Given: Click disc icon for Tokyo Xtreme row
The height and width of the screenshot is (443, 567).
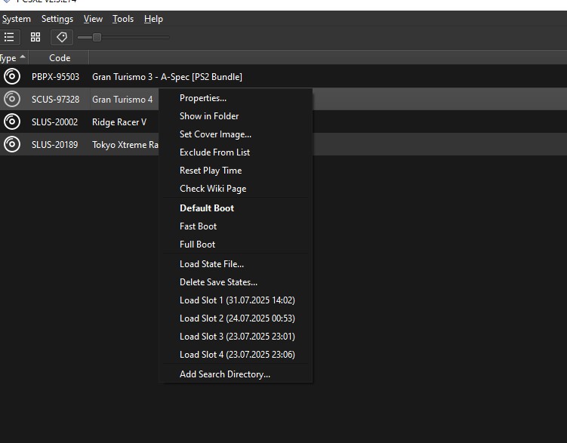Looking at the screenshot, I should pos(12,145).
